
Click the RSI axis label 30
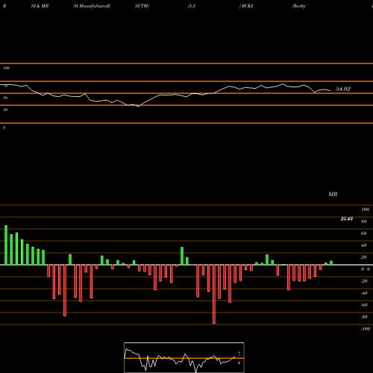click(x=5, y=110)
